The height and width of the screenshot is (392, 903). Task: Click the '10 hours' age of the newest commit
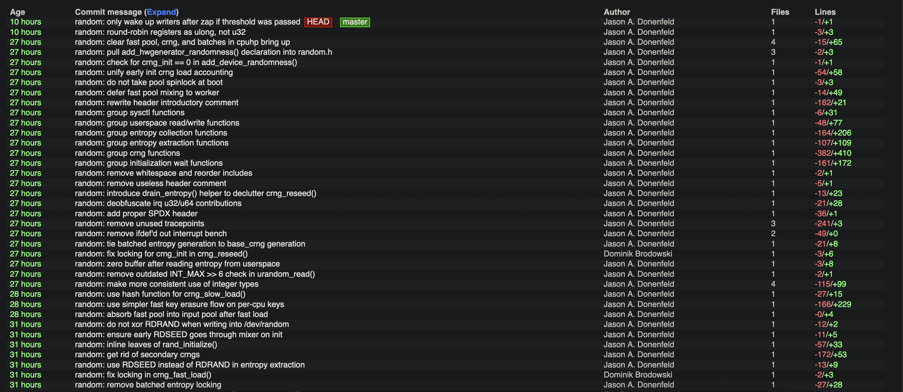coord(25,22)
